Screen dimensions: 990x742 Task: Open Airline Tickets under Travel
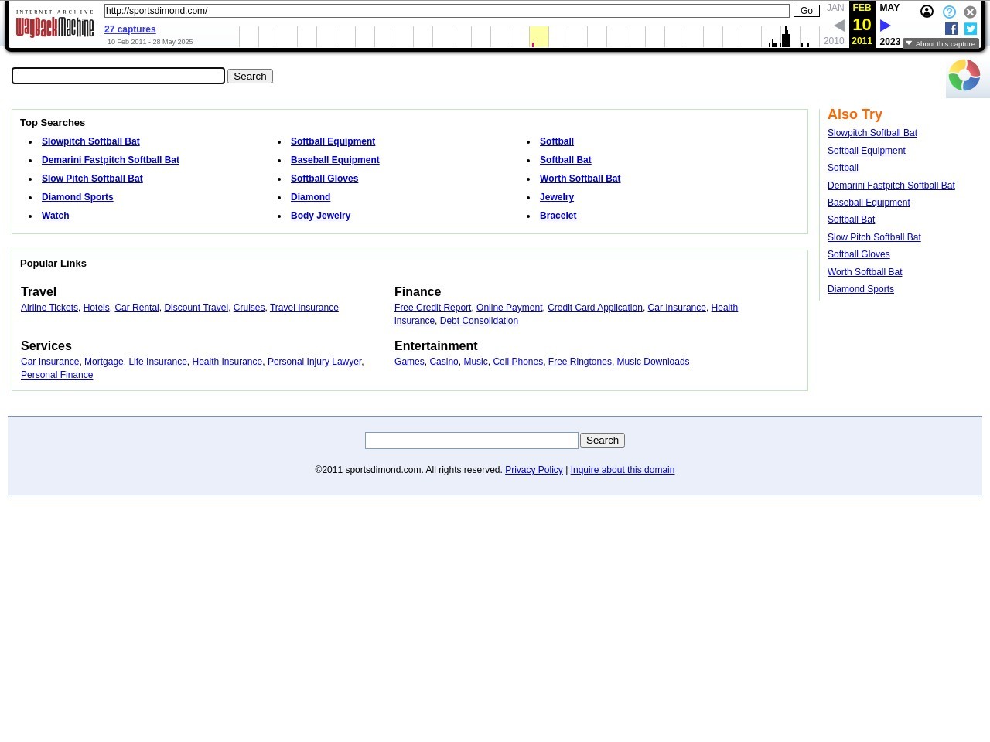tap(49, 308)
